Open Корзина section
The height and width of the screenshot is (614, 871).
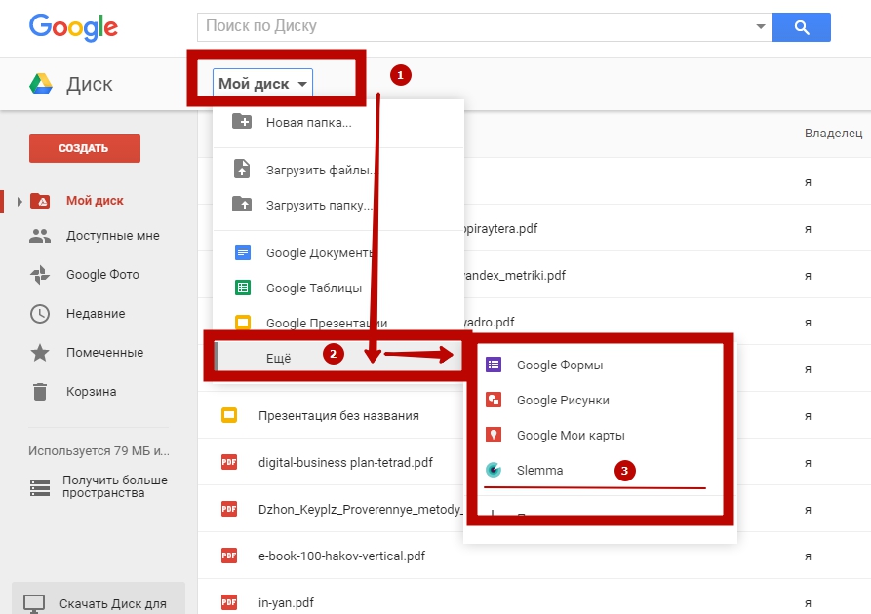(91, 392)
